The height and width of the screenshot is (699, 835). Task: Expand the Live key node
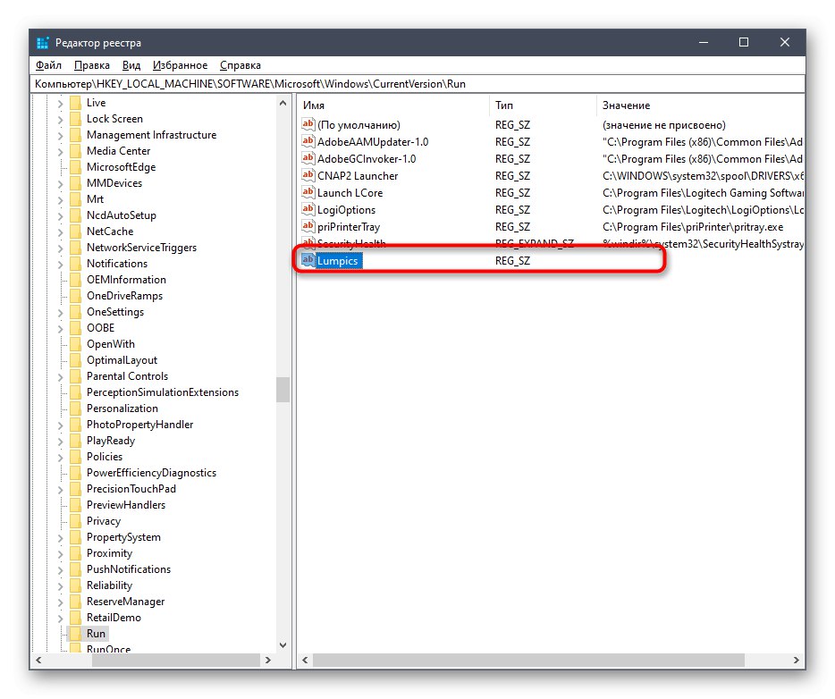(x=60, y=104)
